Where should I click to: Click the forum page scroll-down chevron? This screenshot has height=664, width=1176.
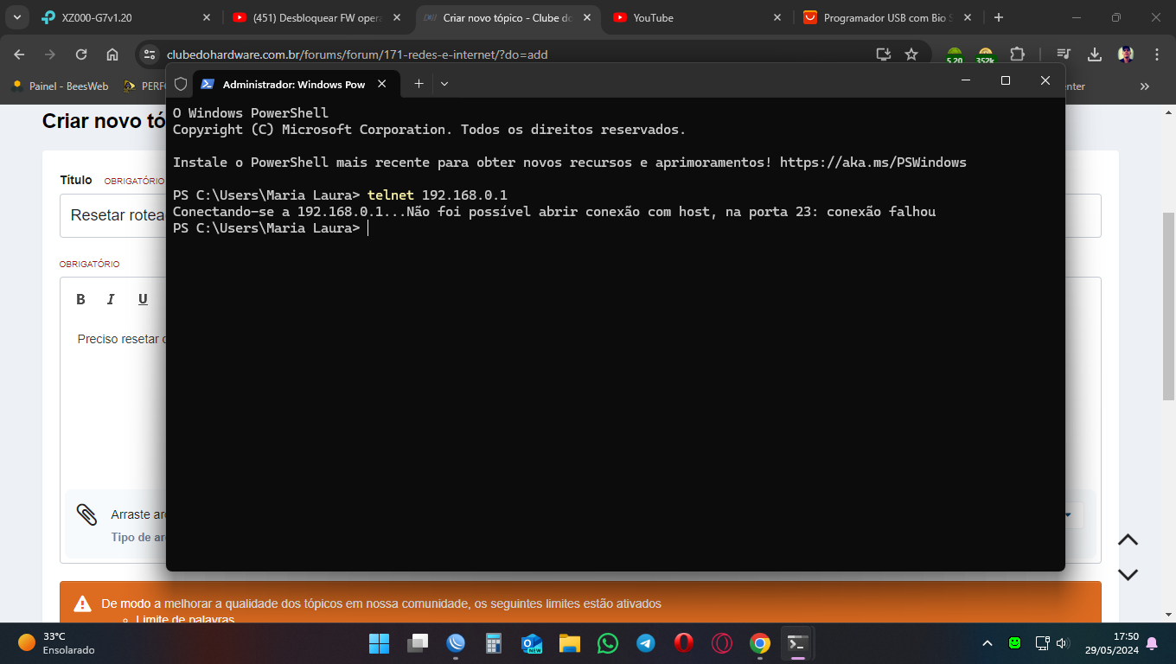pyautogui.click(x=1128, y=574)
